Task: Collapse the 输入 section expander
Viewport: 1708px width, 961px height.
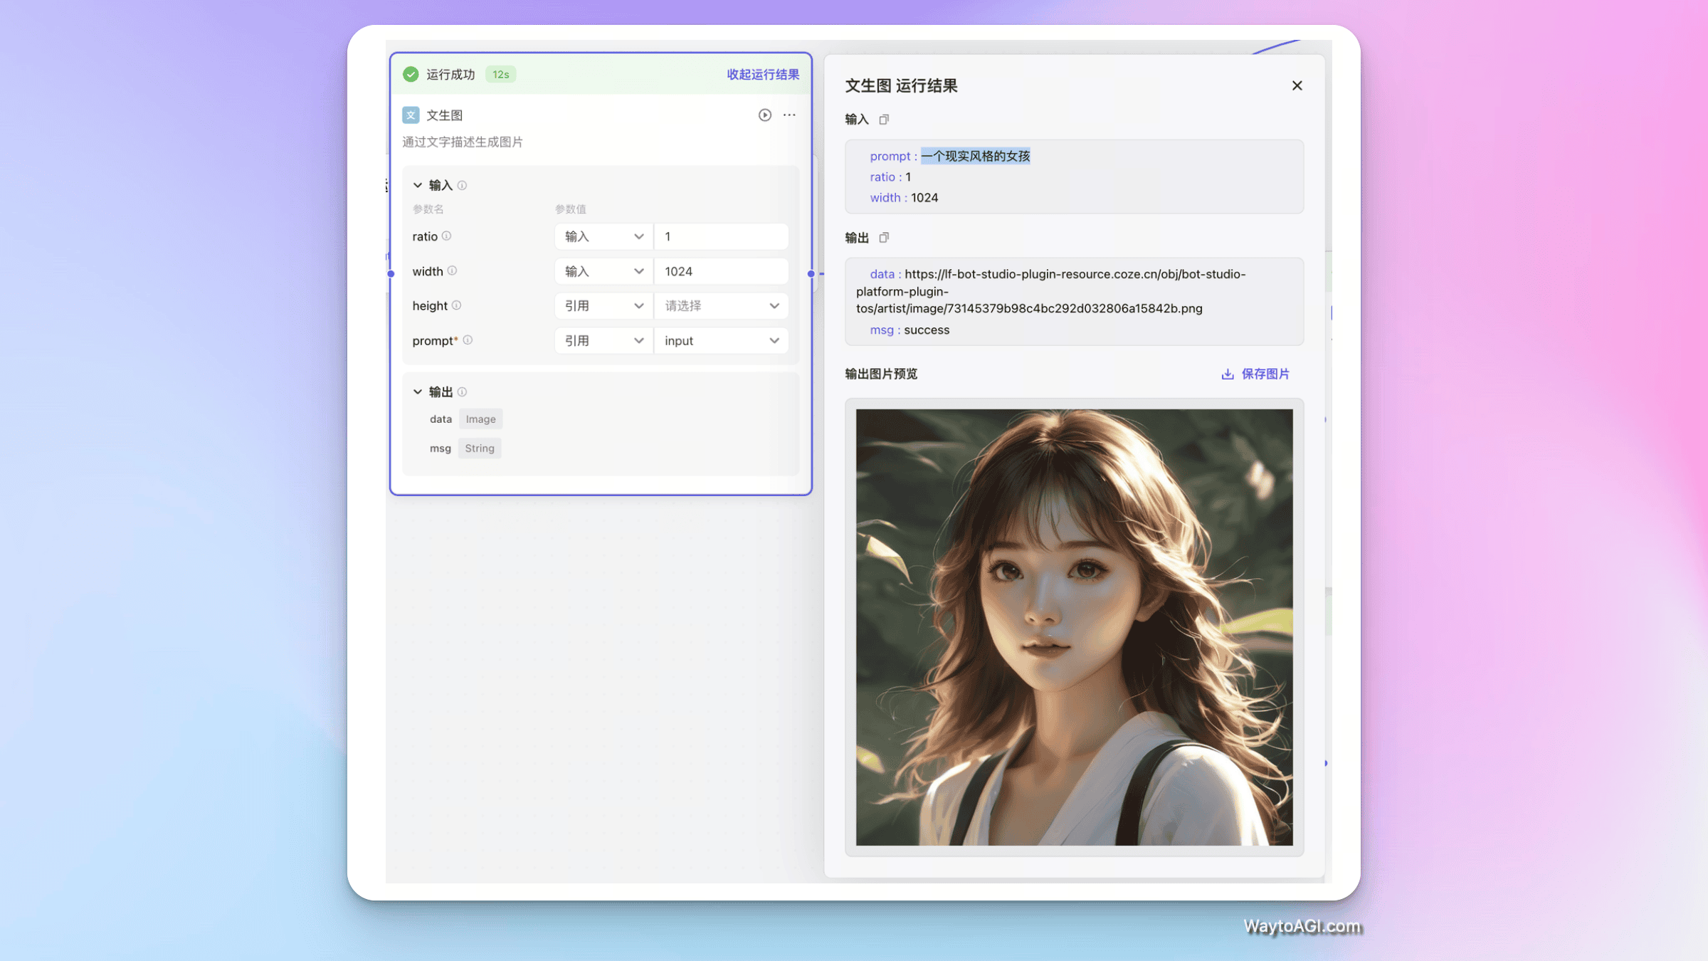Action: (418, 184)
